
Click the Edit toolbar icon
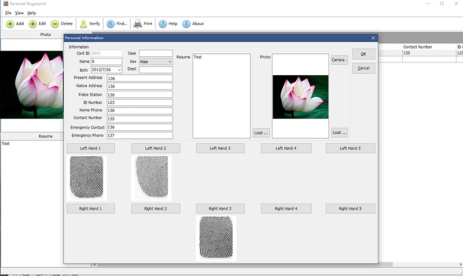(33, 24)
